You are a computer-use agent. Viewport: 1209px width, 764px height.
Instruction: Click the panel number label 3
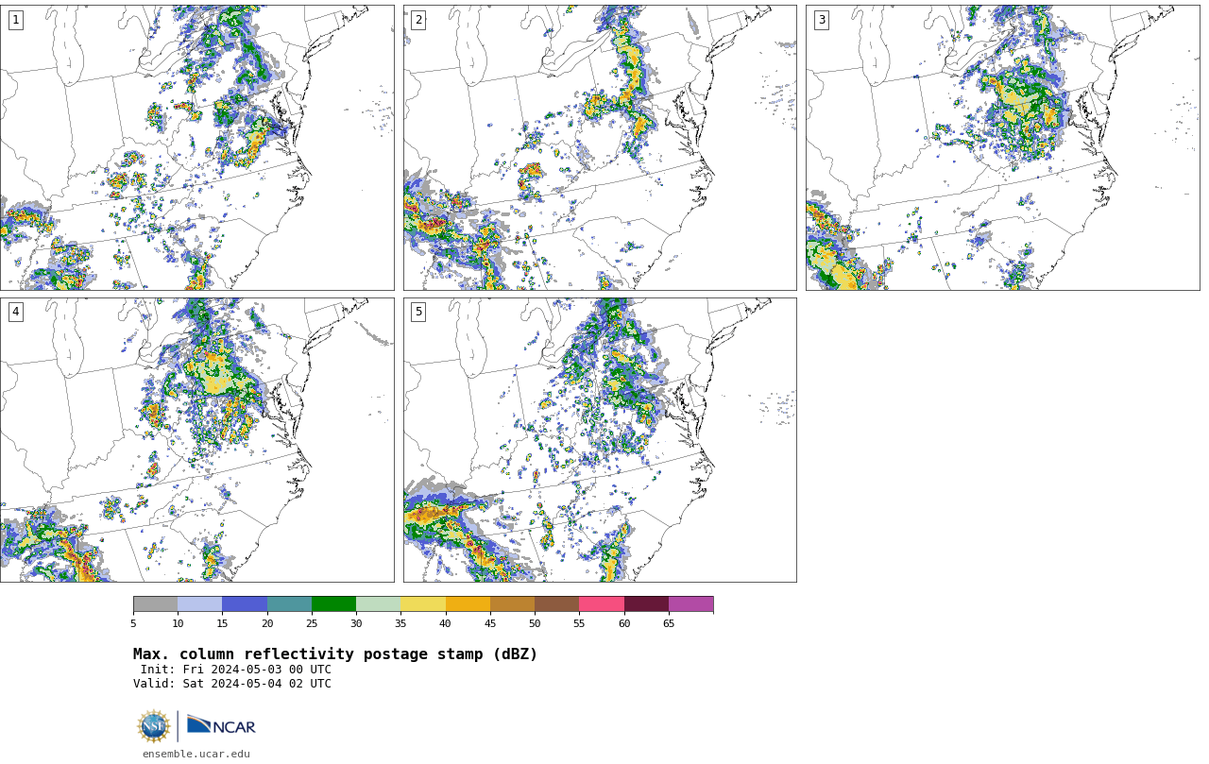[822, 20]
